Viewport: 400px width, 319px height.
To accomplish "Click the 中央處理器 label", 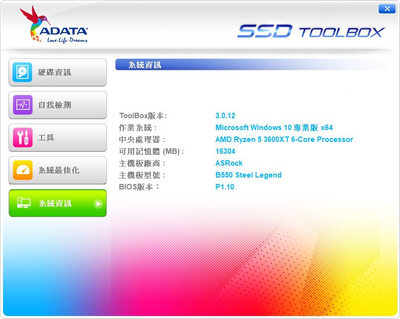I will click(x=142, y=139).
